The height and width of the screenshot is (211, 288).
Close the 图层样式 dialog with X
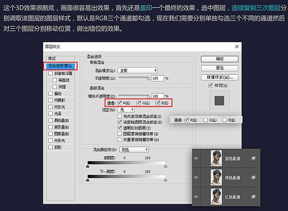(x=236, y=47)
